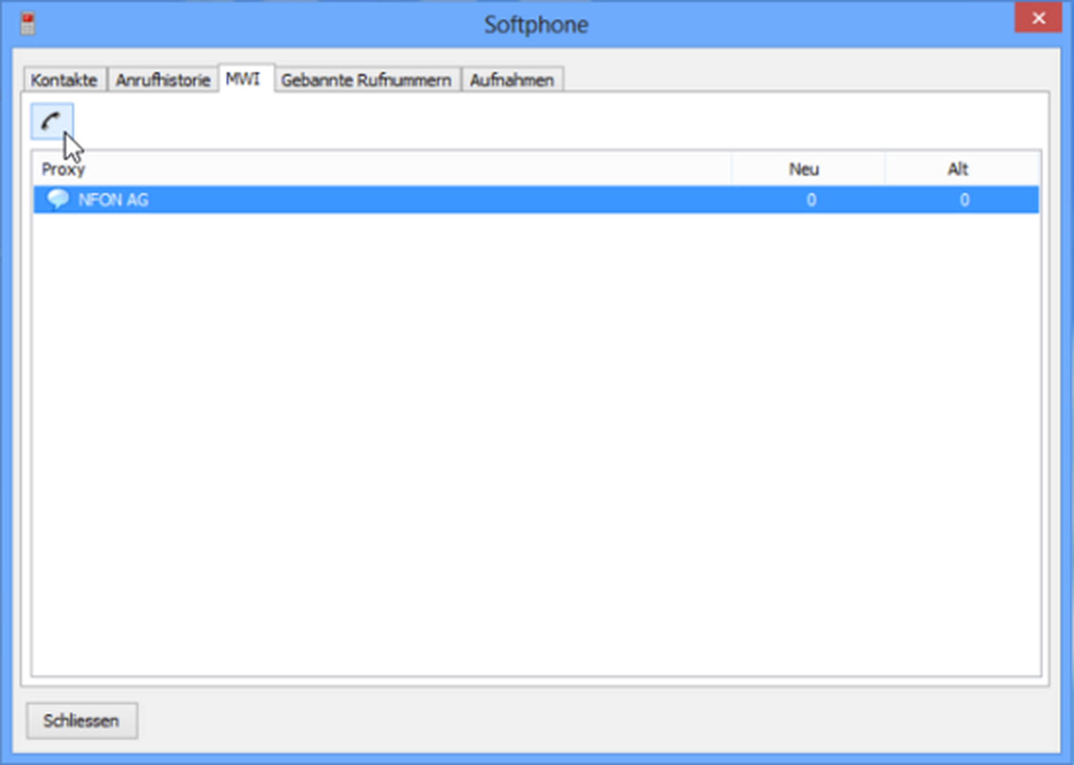Go to Gebannte Rufnummern tab
Screen dimensions: 1074x765
366,80
